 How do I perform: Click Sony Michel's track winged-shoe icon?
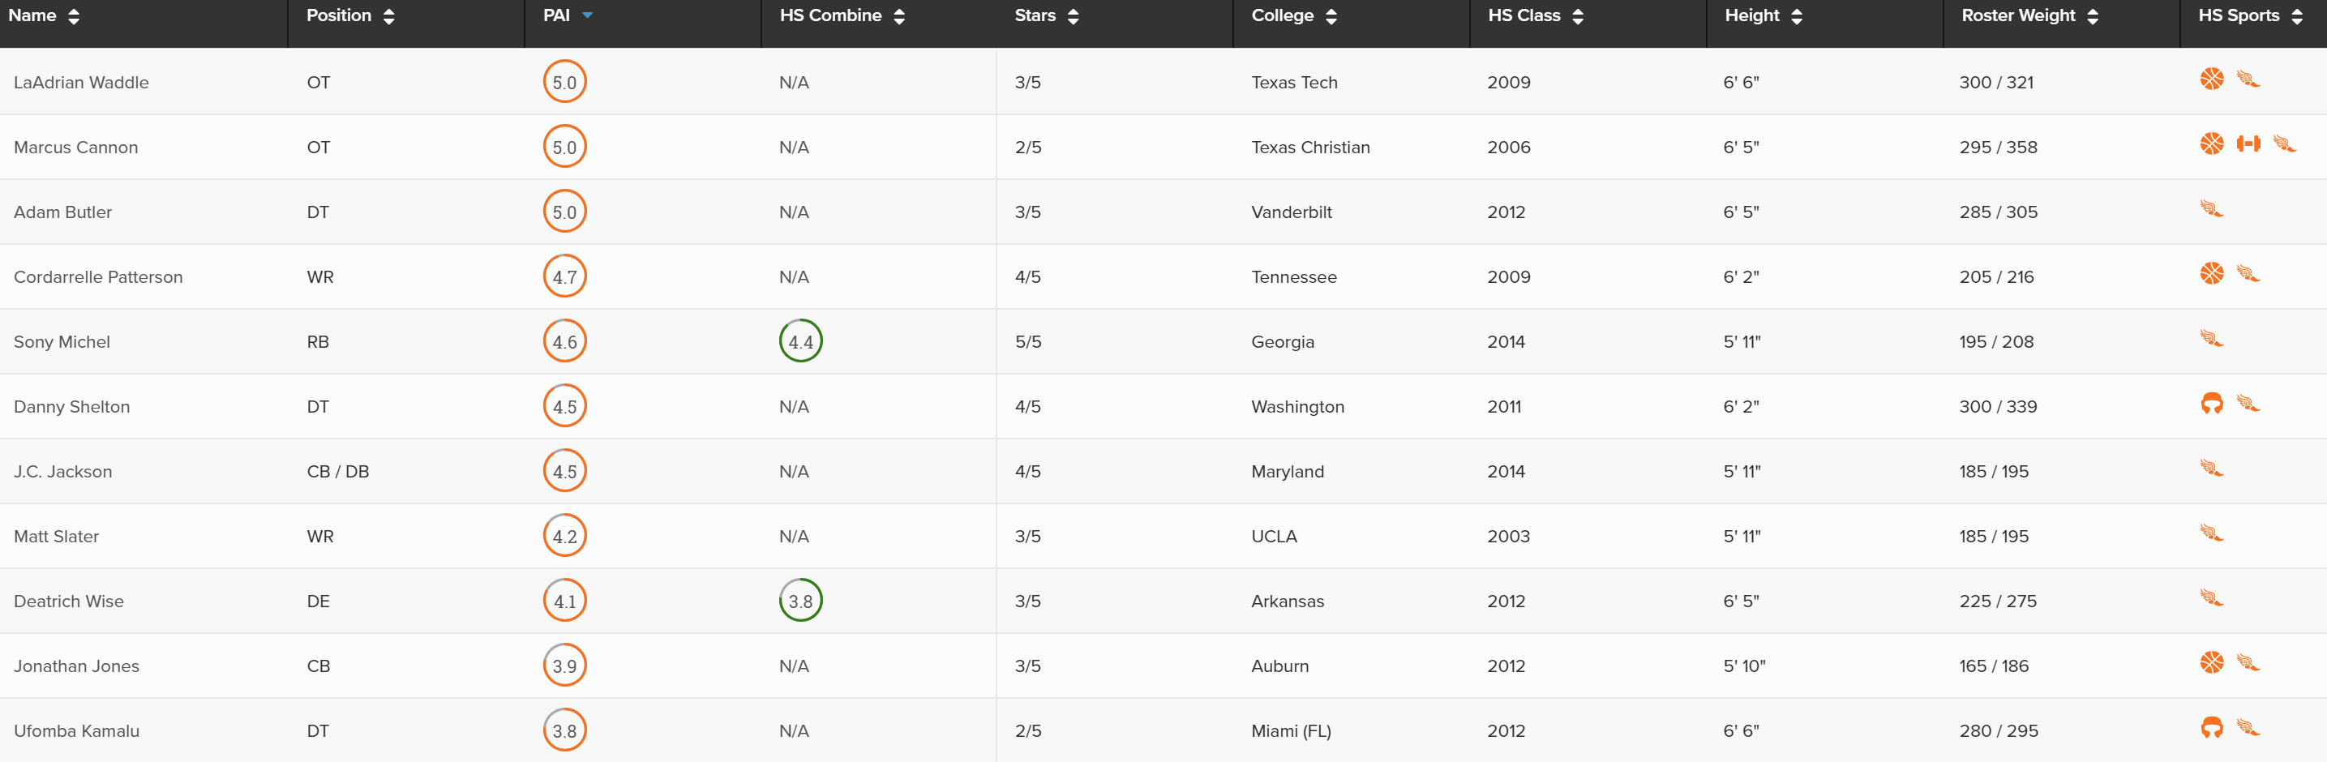pyautogui.click(x=2211, y=339)
